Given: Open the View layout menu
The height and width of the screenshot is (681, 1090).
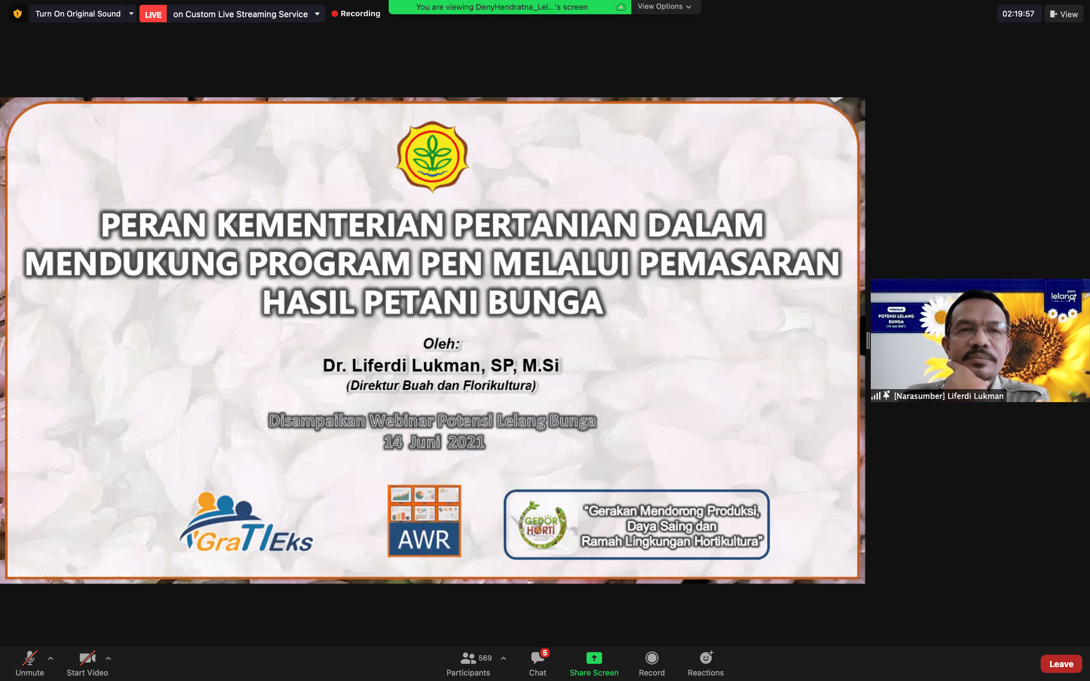Looking at the screenshot, I should click(1063, 14).
